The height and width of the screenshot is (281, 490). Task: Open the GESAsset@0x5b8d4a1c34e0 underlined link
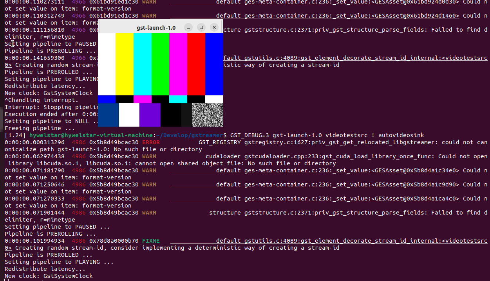(x=415, y=170)
